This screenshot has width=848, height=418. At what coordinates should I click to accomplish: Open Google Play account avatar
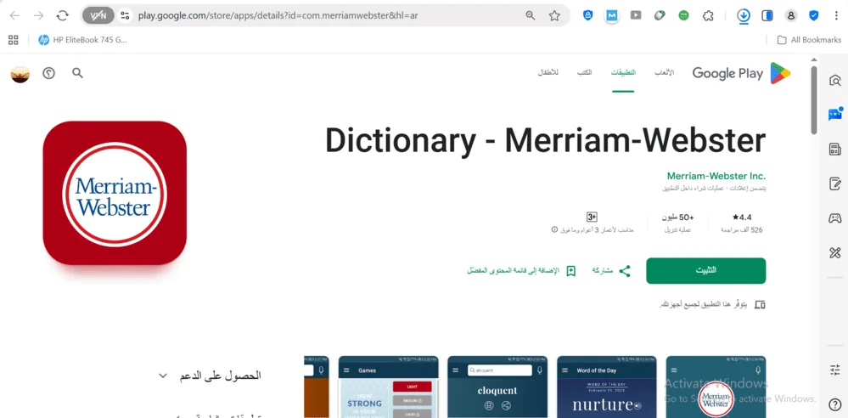tap(20, 74)
